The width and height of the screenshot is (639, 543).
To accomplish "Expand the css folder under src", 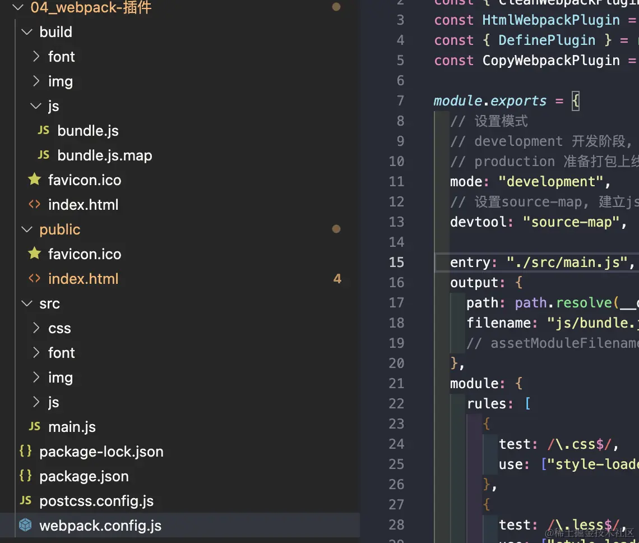I will click(x=36, y=328).
